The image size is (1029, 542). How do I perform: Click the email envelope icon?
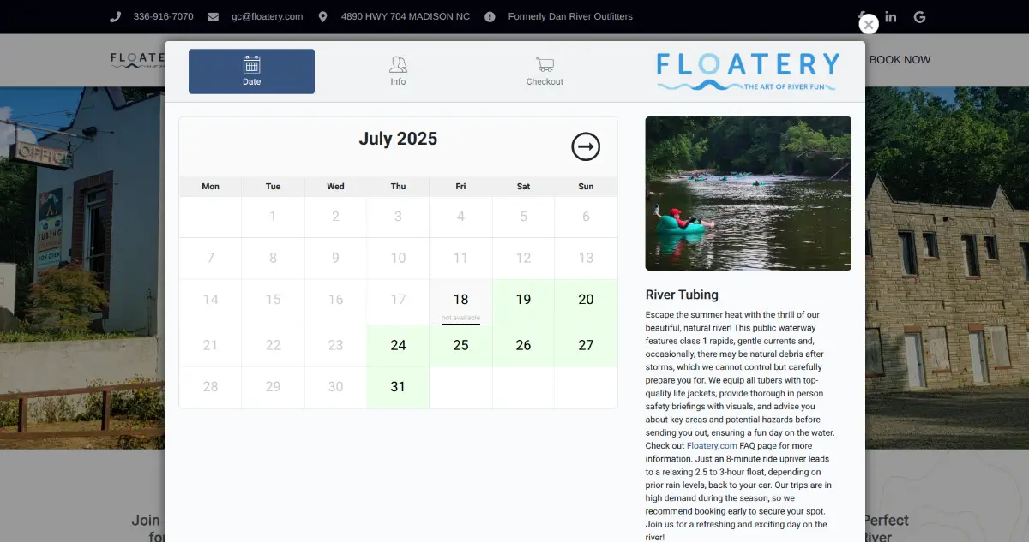pyautogui.click(x=213, y=16)
